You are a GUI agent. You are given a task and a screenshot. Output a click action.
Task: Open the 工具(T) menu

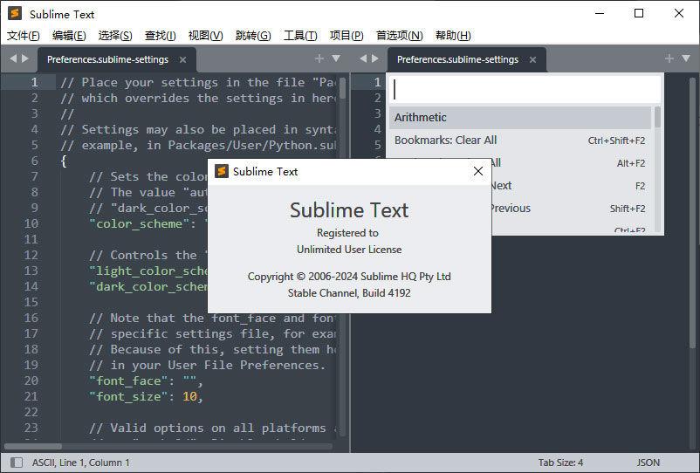[x=300, y=35]
